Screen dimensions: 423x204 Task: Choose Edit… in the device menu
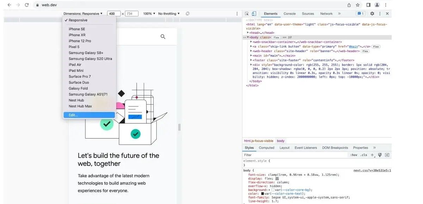[x=73, y=115]
